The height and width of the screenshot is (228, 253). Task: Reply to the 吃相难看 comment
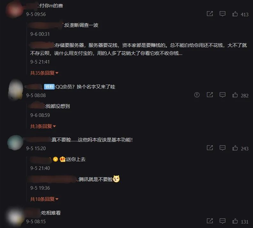pyautogui.click(x=223, y=221)
